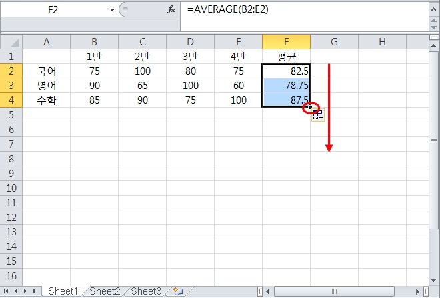Select the 평균 header cell

pyautogui.click(x=287, y=57)
